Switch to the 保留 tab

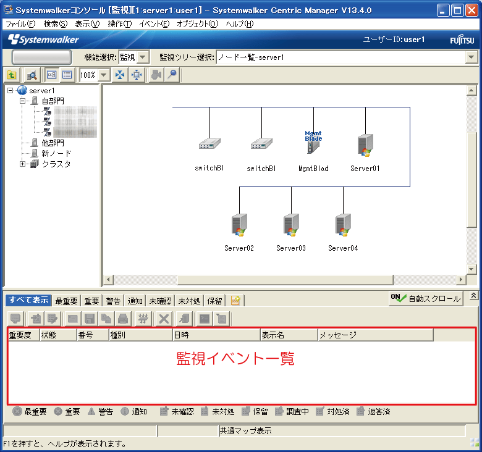[x=214, y=301]
